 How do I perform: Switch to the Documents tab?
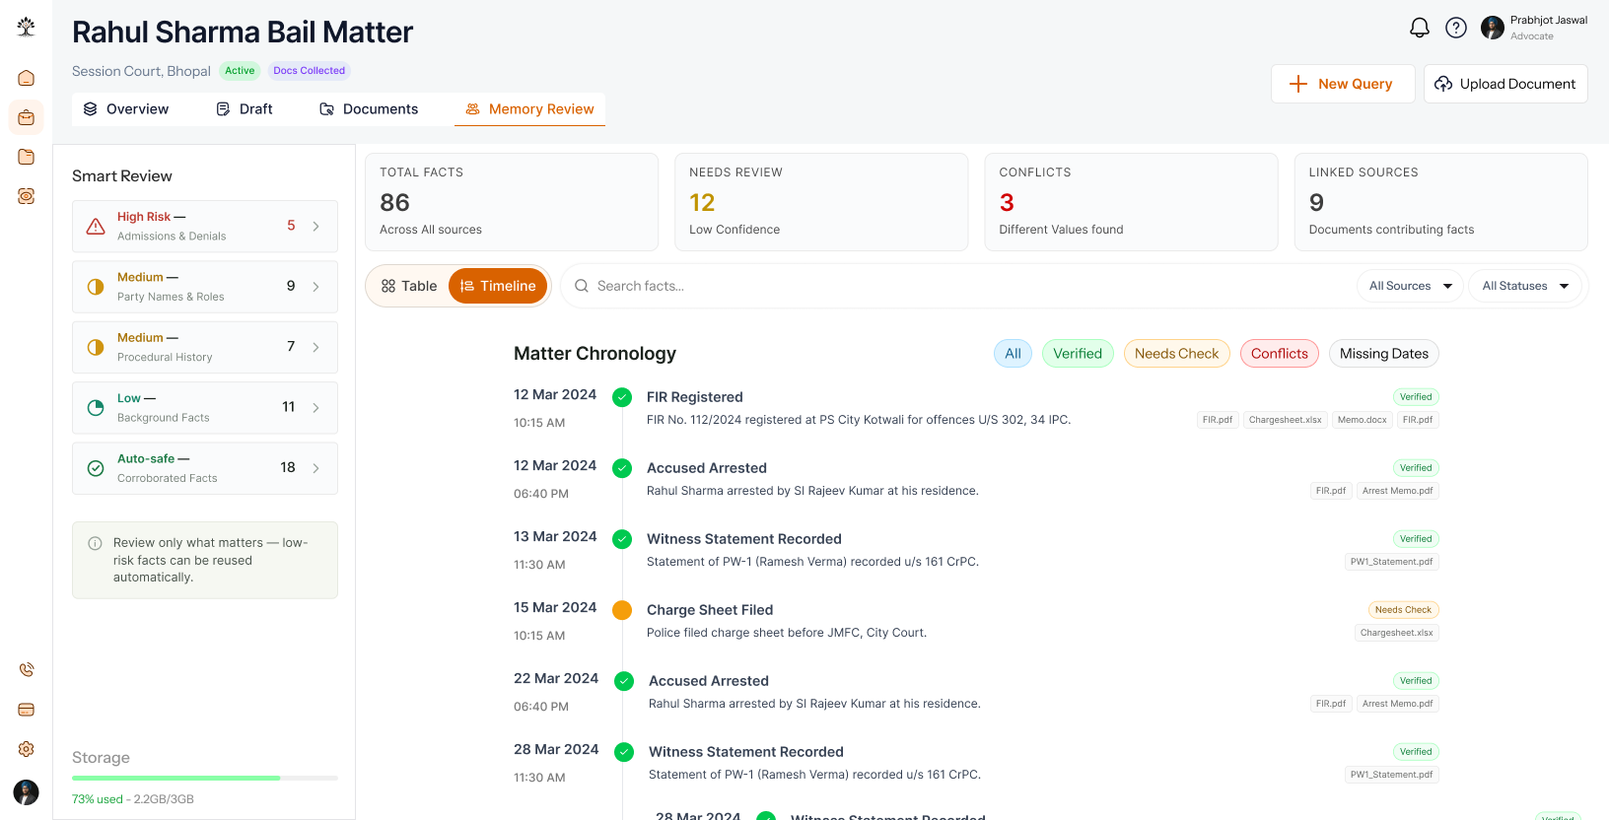[369, 109]
